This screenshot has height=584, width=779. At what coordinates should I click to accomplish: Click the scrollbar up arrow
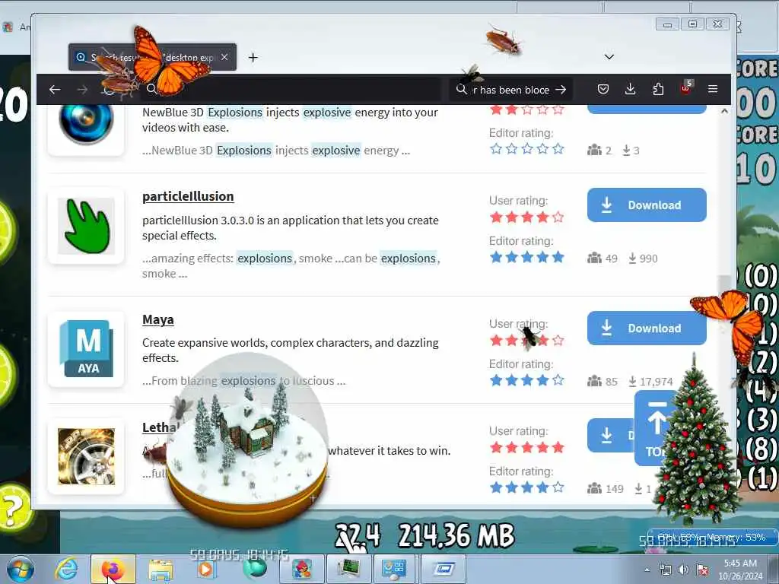(724, 111)
